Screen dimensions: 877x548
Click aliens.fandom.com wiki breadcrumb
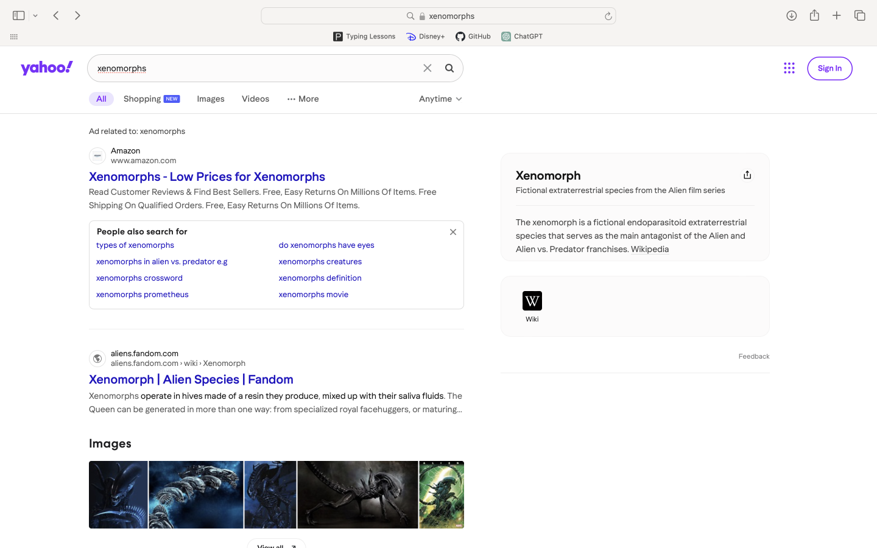click(x=178, y=364)
